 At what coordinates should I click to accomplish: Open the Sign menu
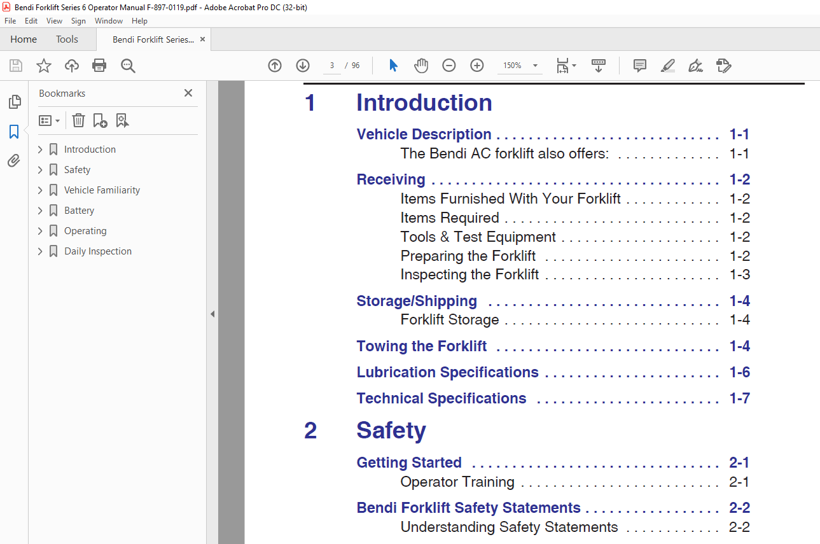(x=78, y=21)
